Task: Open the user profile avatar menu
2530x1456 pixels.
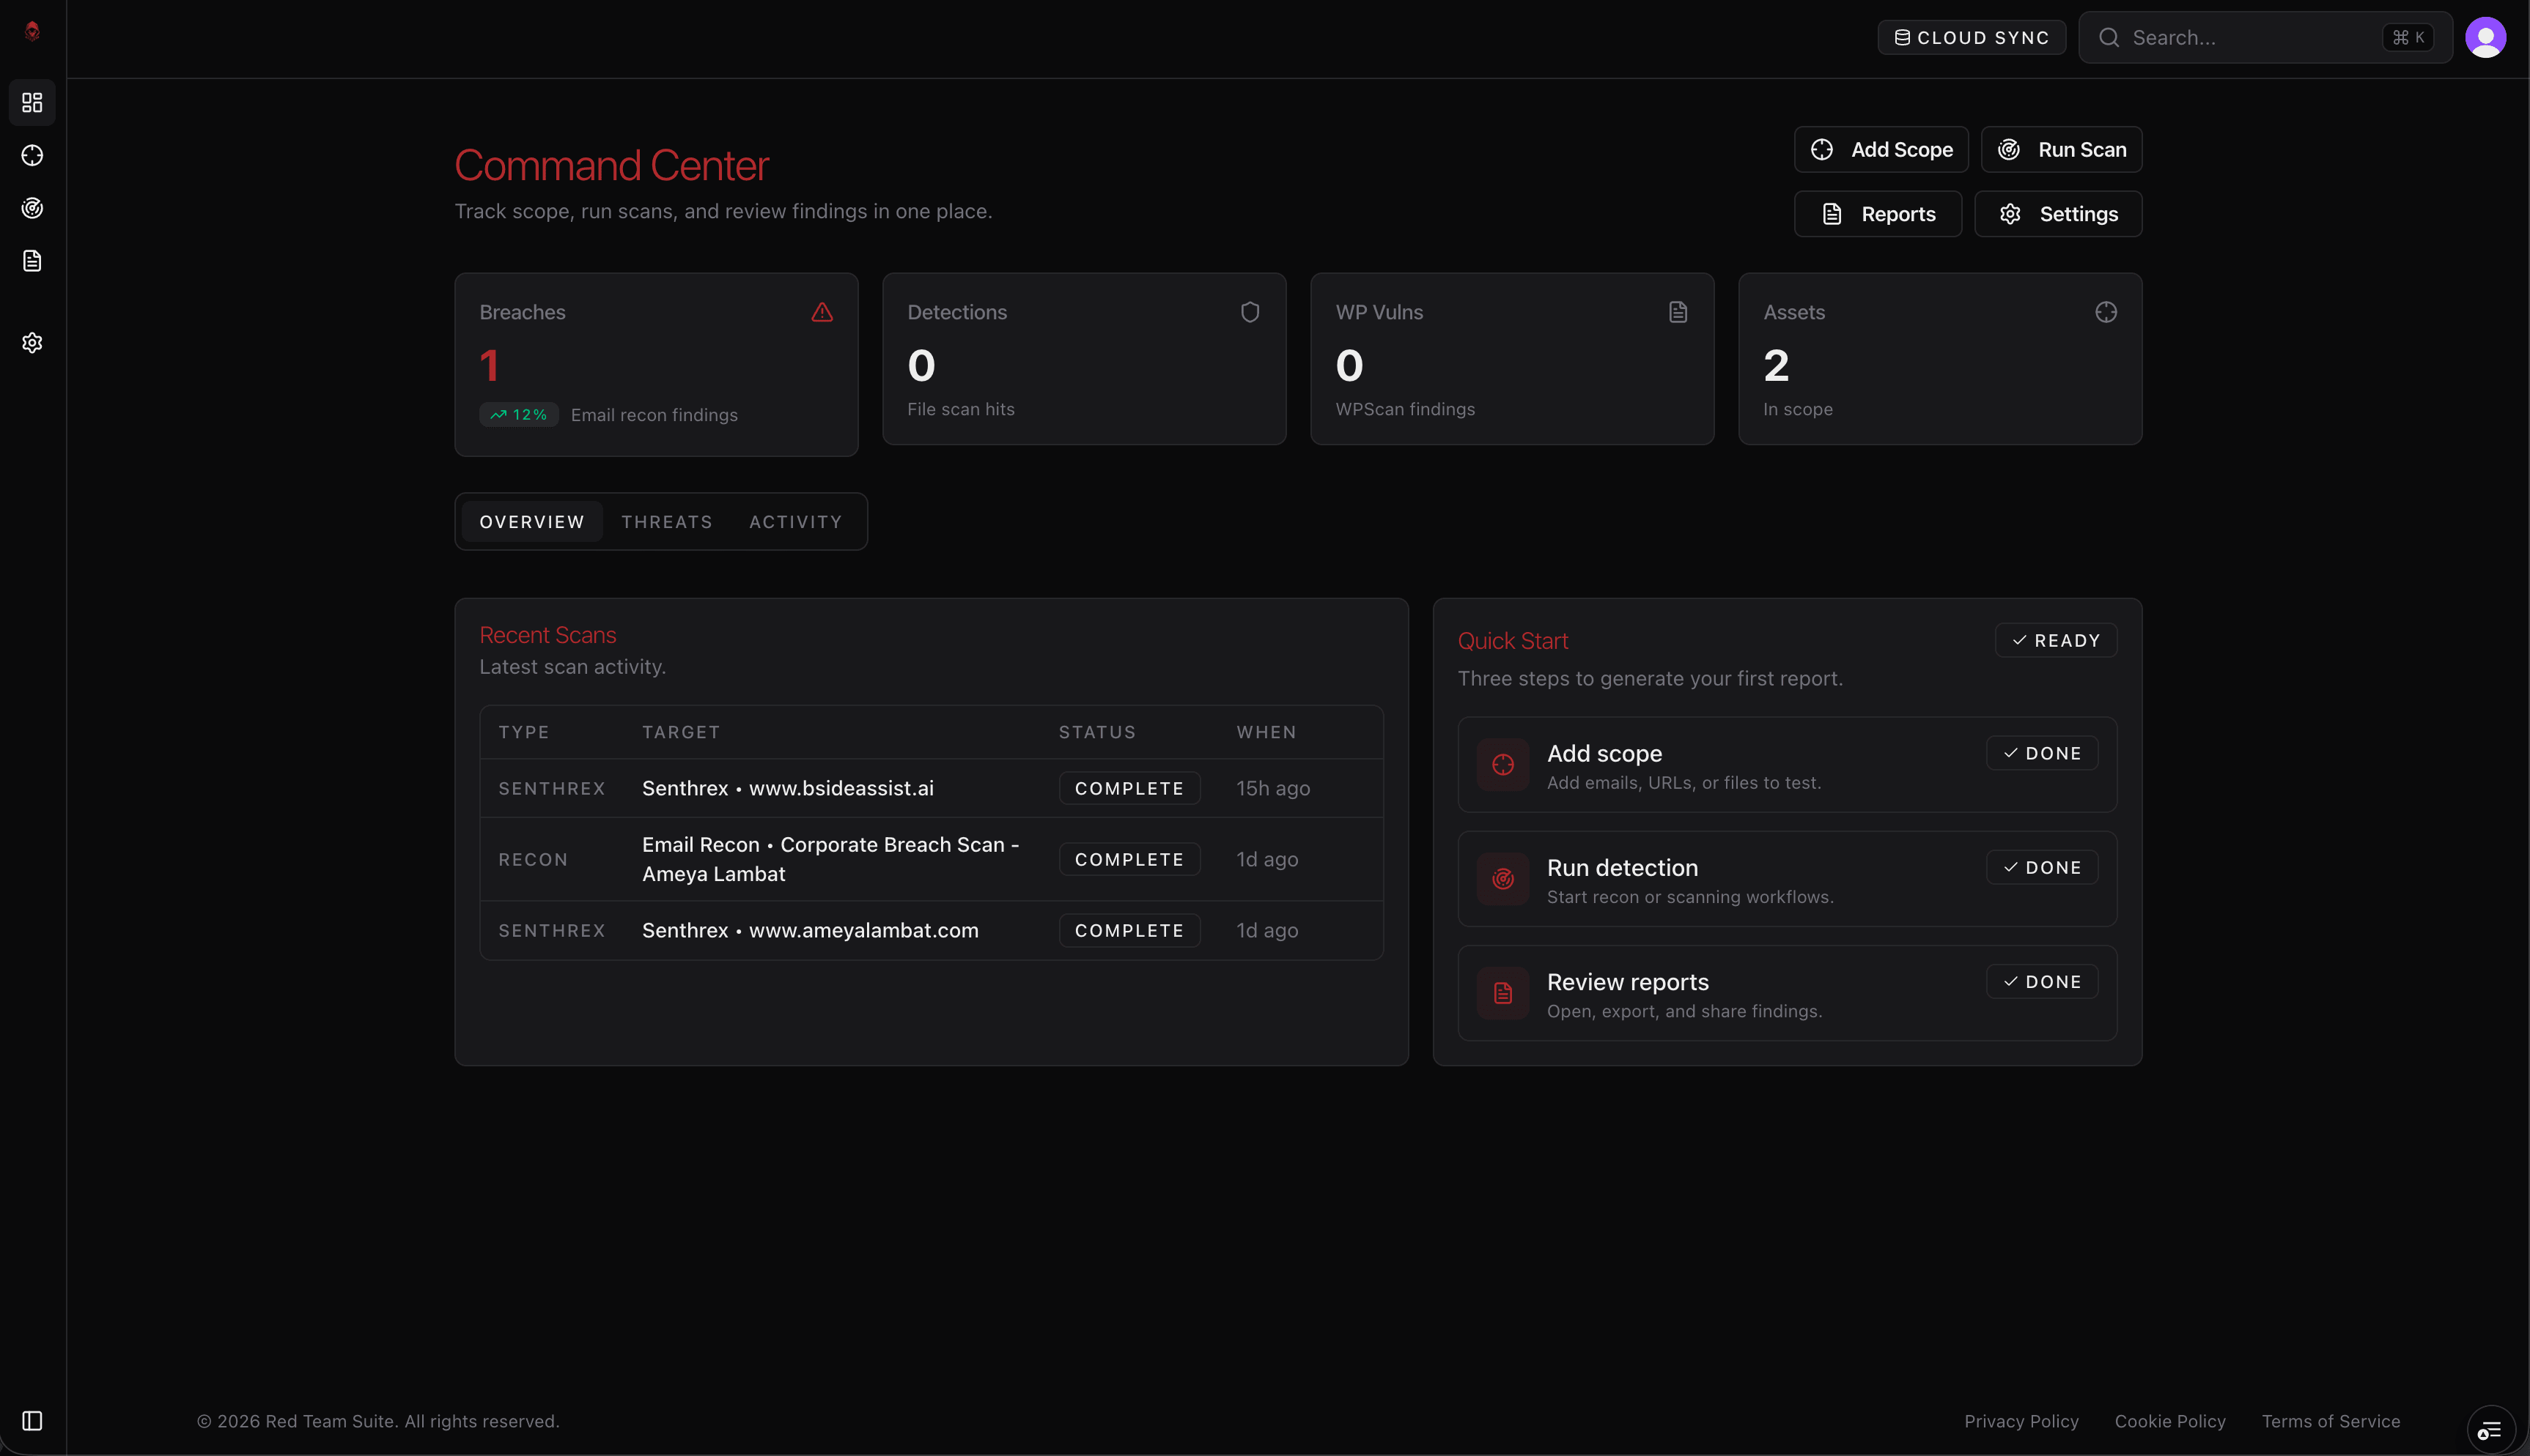Action: pyautogui.click(x=2487, y=37)
